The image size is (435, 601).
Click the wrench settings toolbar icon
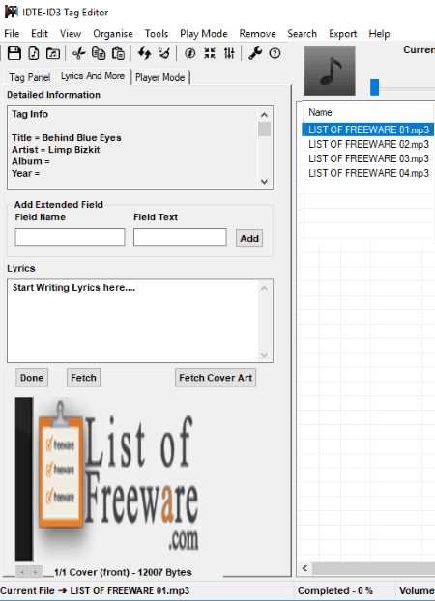tap(255, 53)
